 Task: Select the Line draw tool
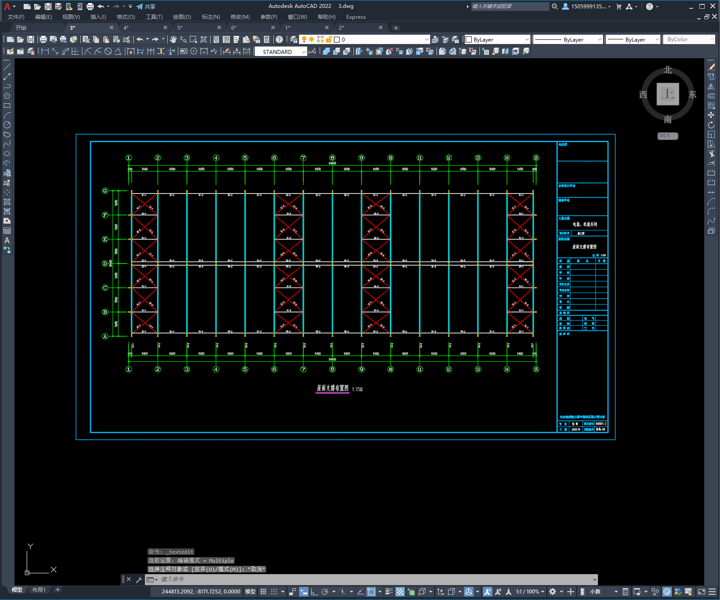click(7, 67)
